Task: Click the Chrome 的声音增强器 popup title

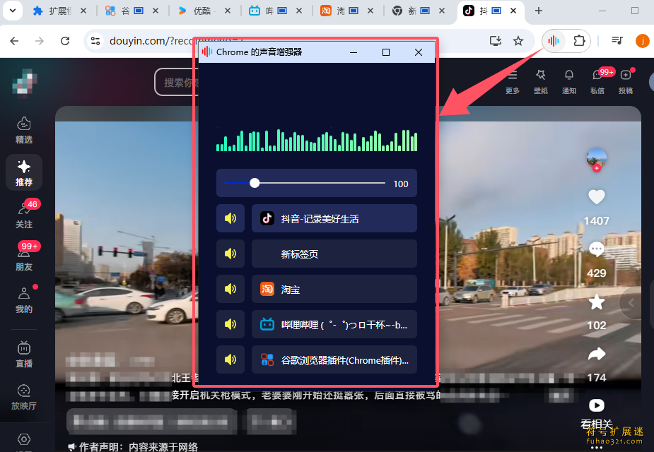Action: [259, 52]
